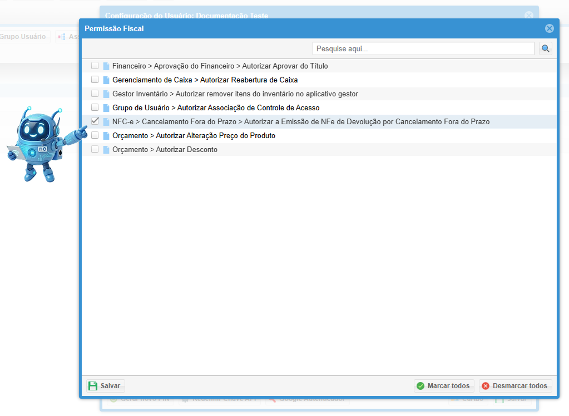The height and width of the screenshot is (416, 569).
Task: Select the Autorizar Associação de Controle de Acesso row
Action: point(216,108)
